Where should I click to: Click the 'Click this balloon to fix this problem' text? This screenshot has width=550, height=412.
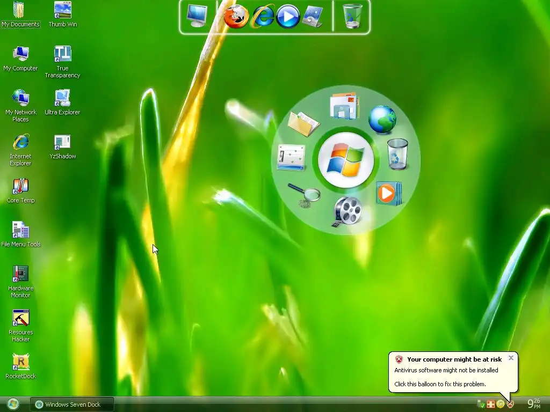[x=440, y=384]
